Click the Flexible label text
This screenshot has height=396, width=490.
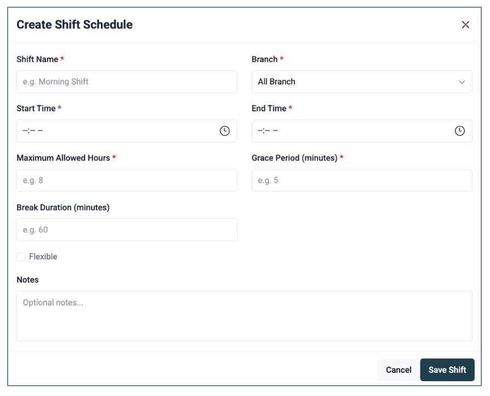point(43,257)
